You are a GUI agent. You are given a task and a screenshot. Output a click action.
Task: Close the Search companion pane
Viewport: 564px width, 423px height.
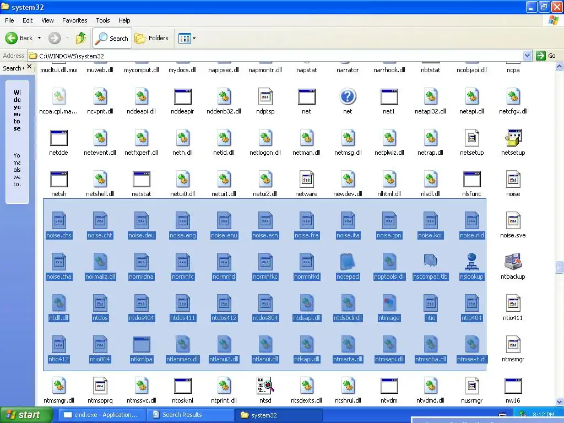(x=29, y=67)
